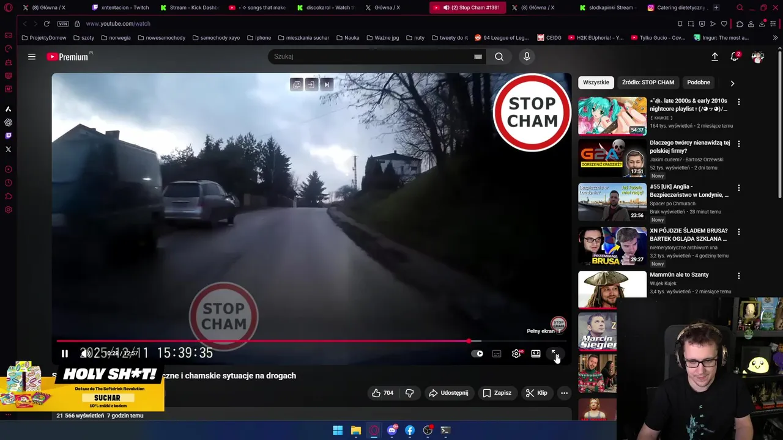Switch to the Stream - Kick Dashboard tab
The height and width of the screenshot is (440, 783).
coord(189,7)
